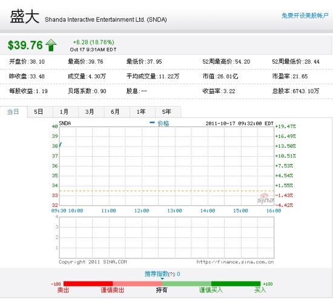
Task: Click the http://finance.sina.com.cn chart footer text
Action: (235, 262)
